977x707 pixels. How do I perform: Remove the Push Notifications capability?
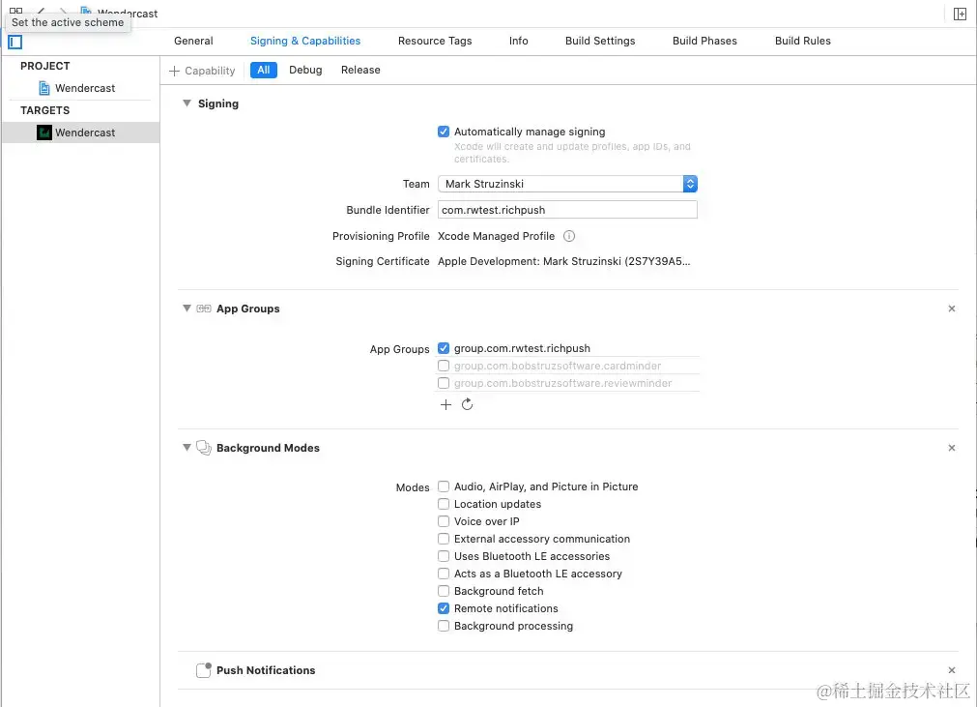coord(952,670)
